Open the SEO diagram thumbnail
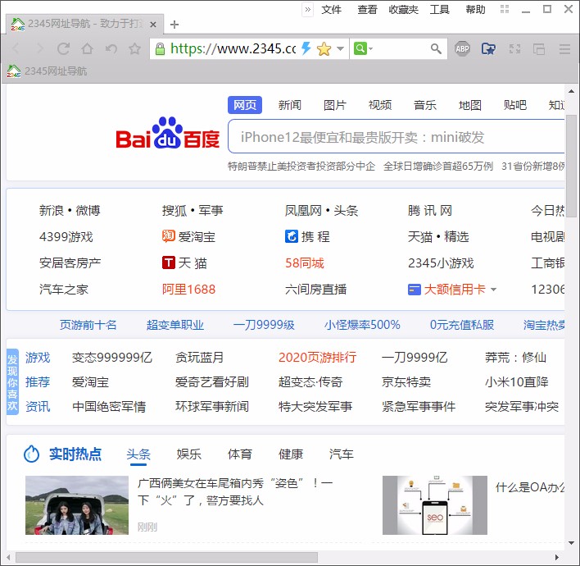Image resolution: width=580 pixels, height=566 pixels. pyautogui.click(x=435, y=505)
